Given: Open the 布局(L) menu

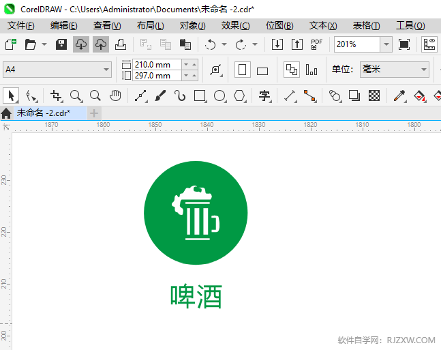Looking at the screenshot, I should point(150,26).
